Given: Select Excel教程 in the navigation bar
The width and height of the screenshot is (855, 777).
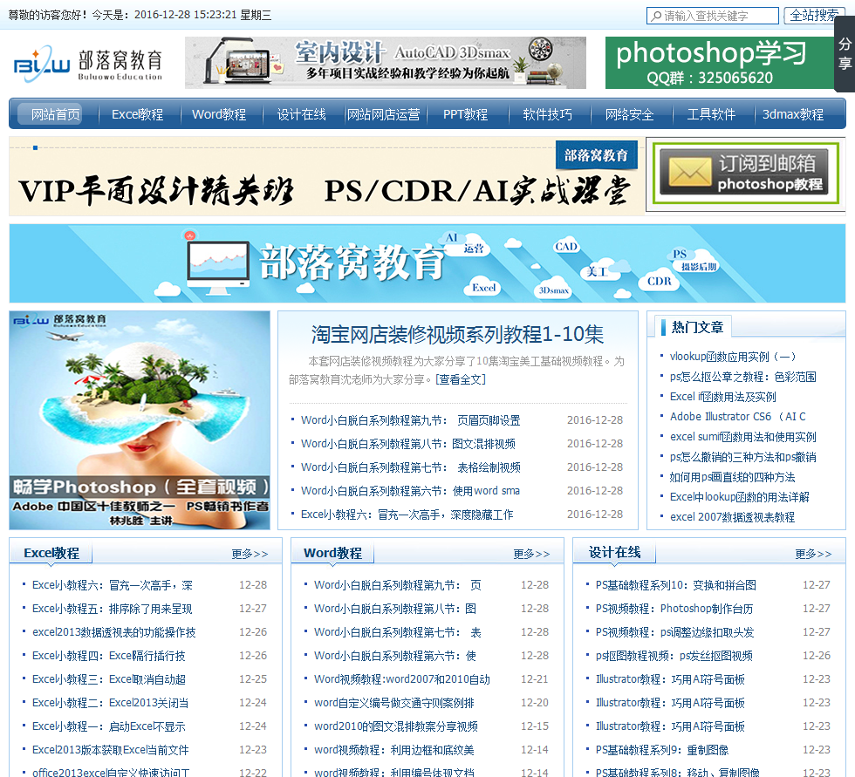Looking at the screenshot, I should [138, 114].
